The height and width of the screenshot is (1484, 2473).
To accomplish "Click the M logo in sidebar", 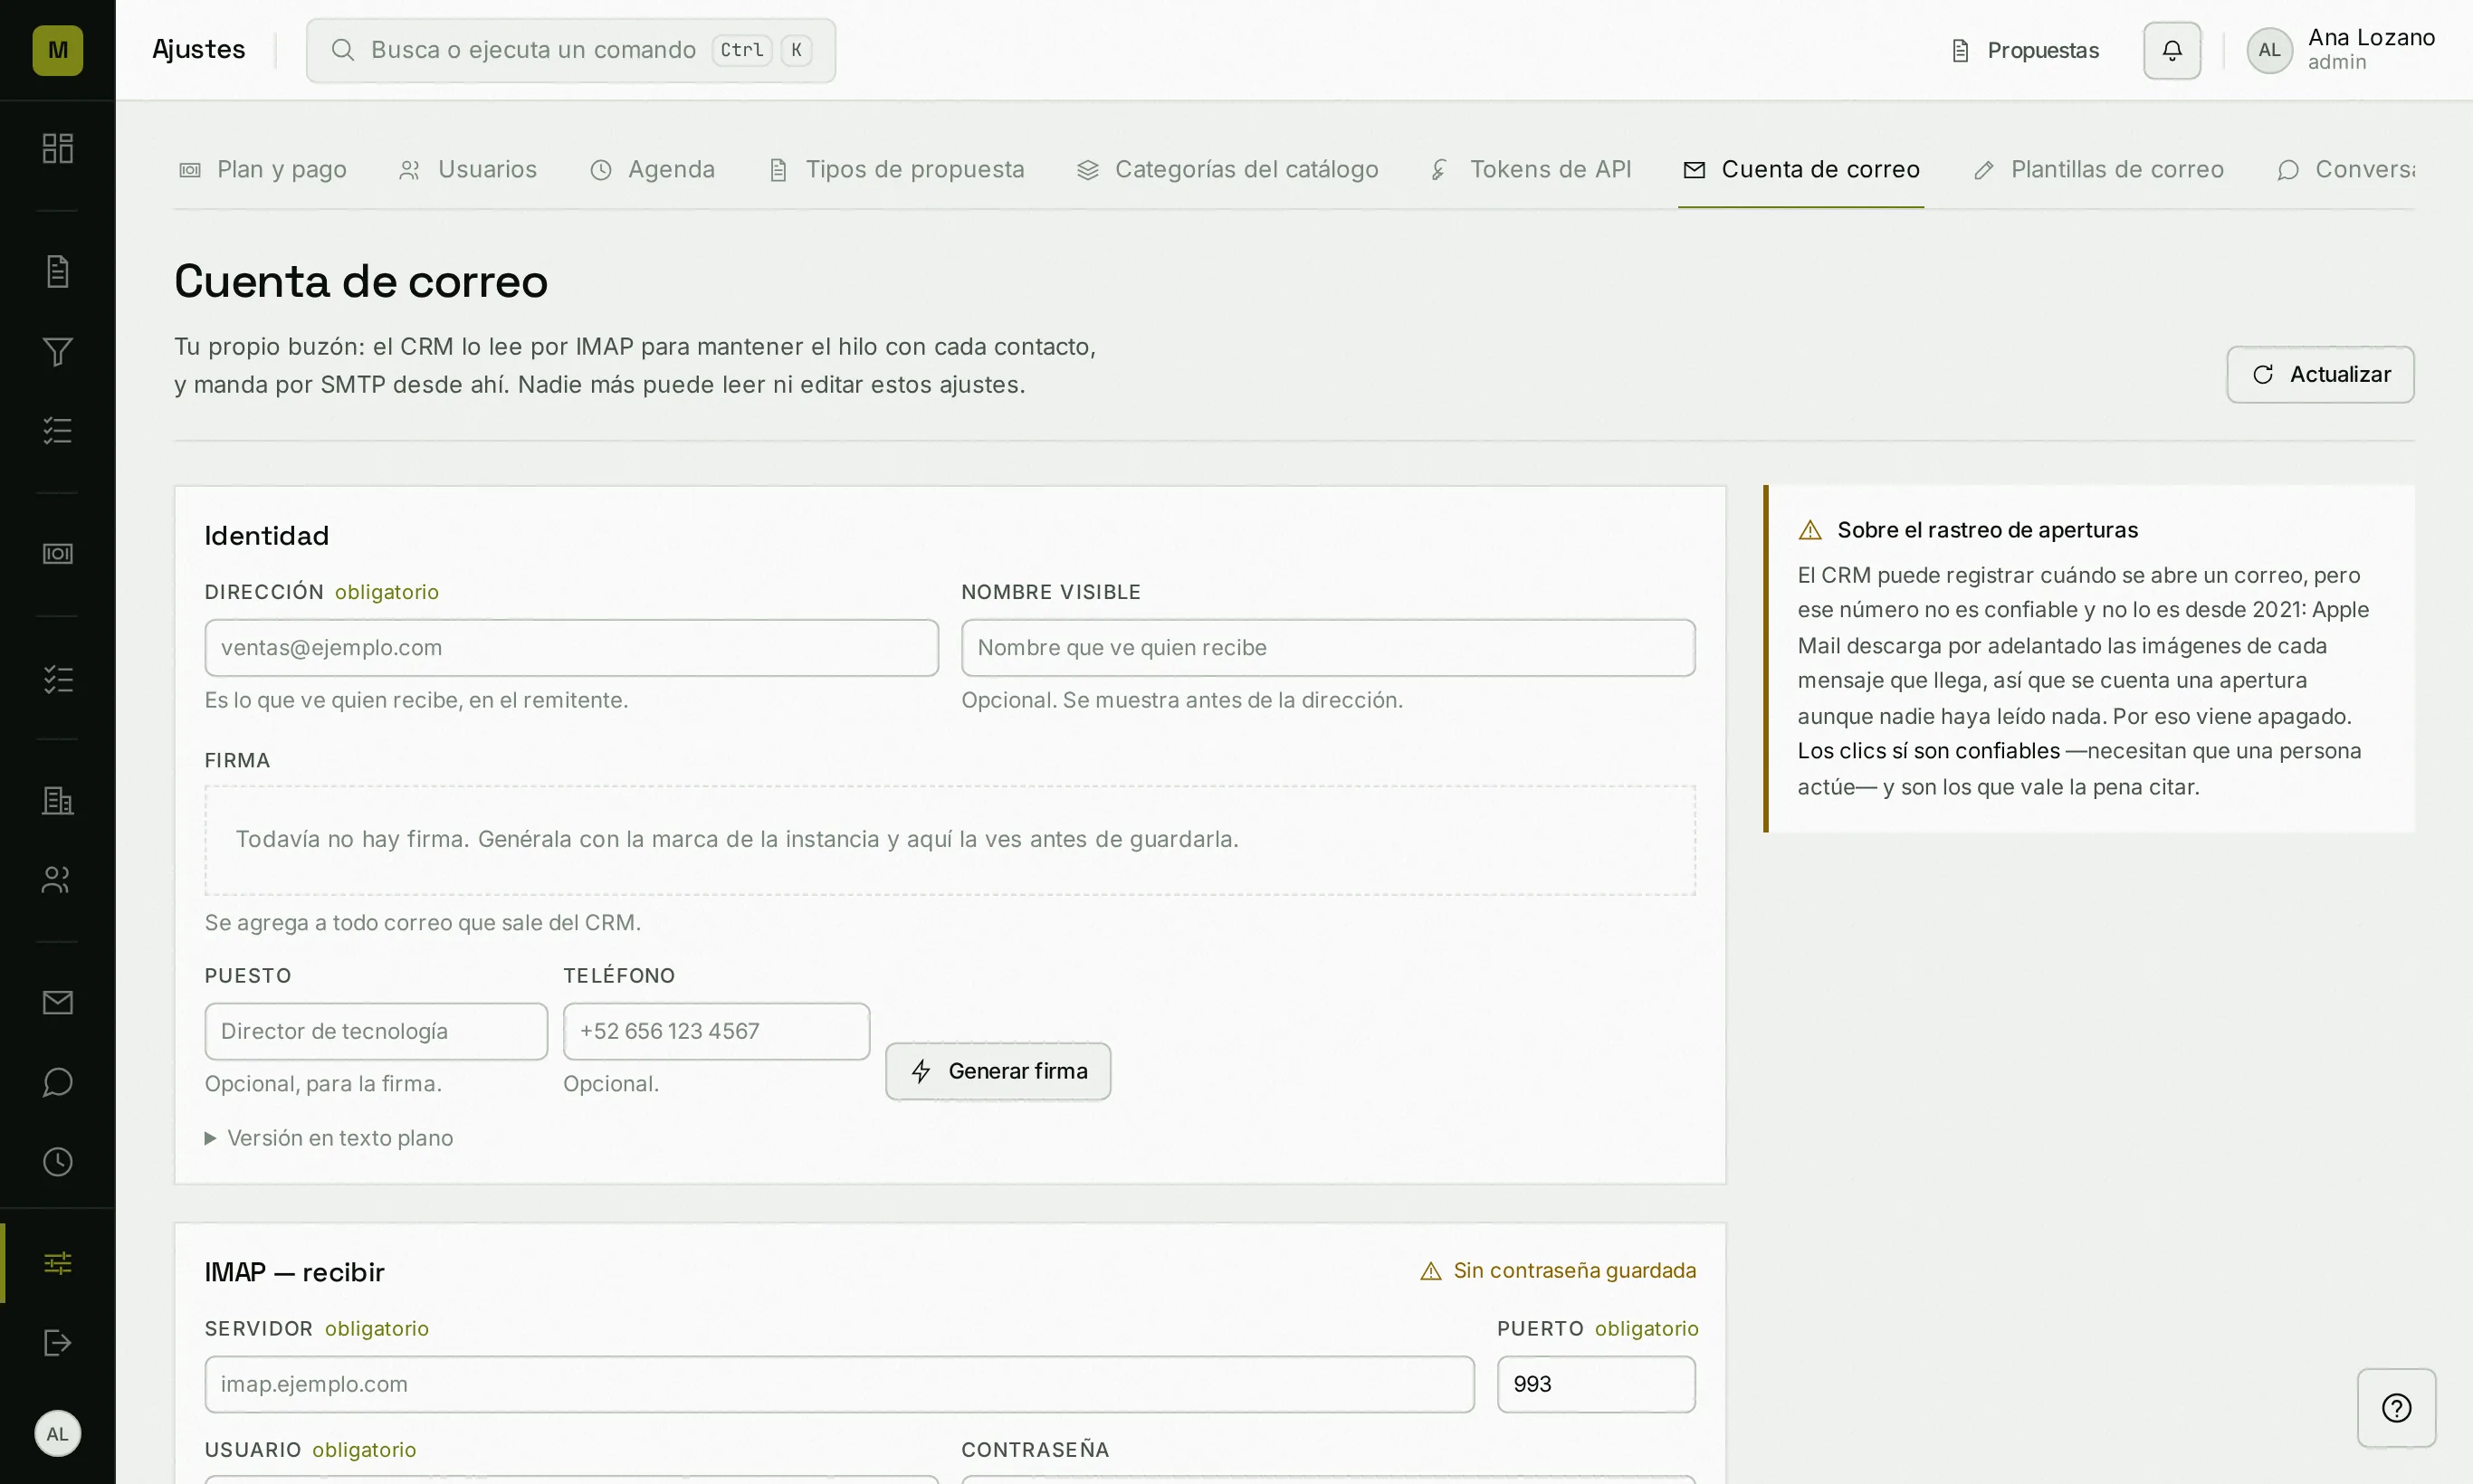I will [57, 50].
